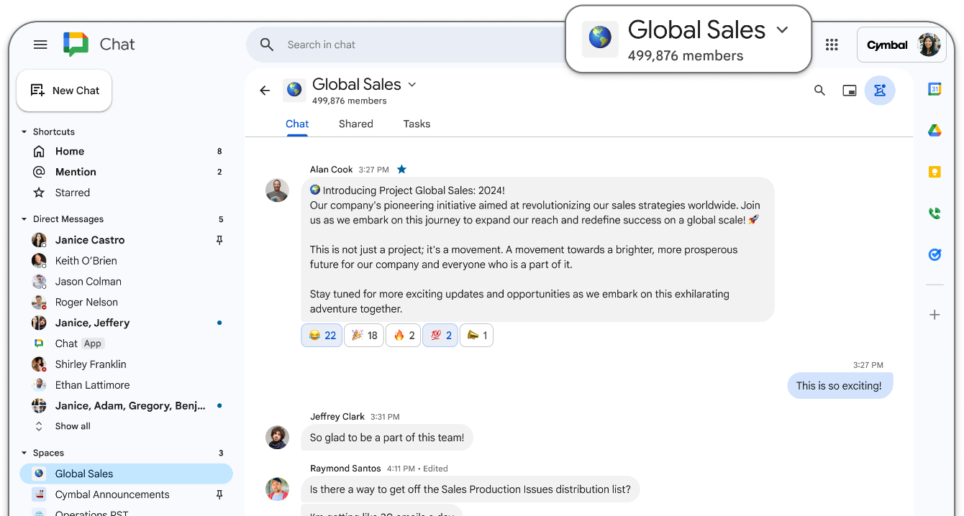Start a conversation with New Chat button
This screenshot has height=516, width=964.
pos(64,91)
